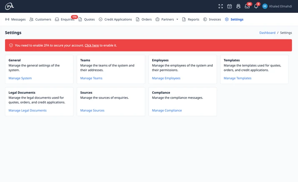Open Manage Sources link
This screenshot has width=298, height=182.
[x=92, y=110]
